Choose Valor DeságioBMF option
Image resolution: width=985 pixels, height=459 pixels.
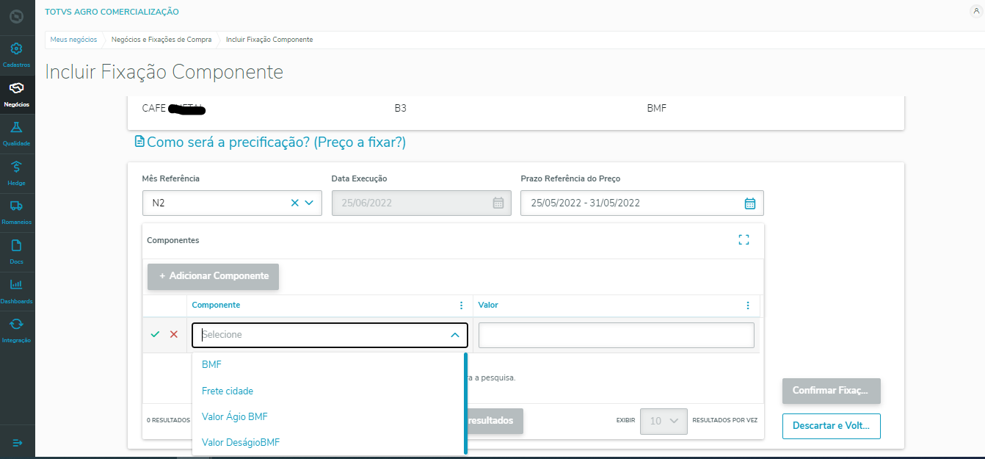[x=328, y=442]
